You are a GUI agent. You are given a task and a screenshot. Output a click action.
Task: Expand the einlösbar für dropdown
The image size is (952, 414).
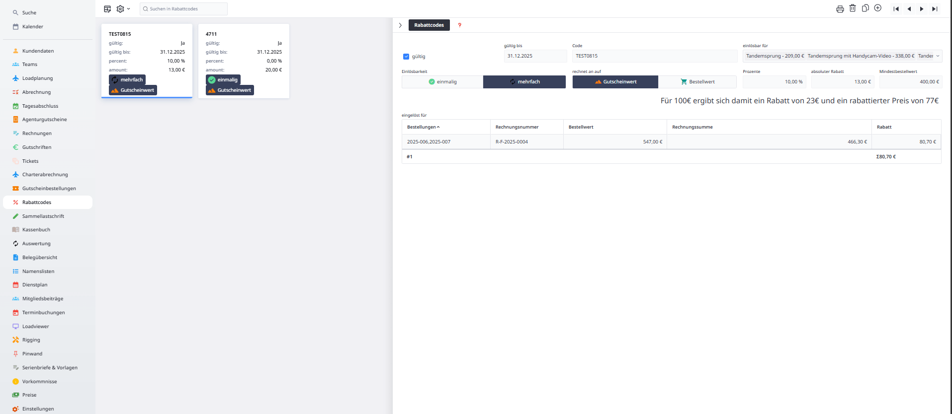[x=938, y=56]
